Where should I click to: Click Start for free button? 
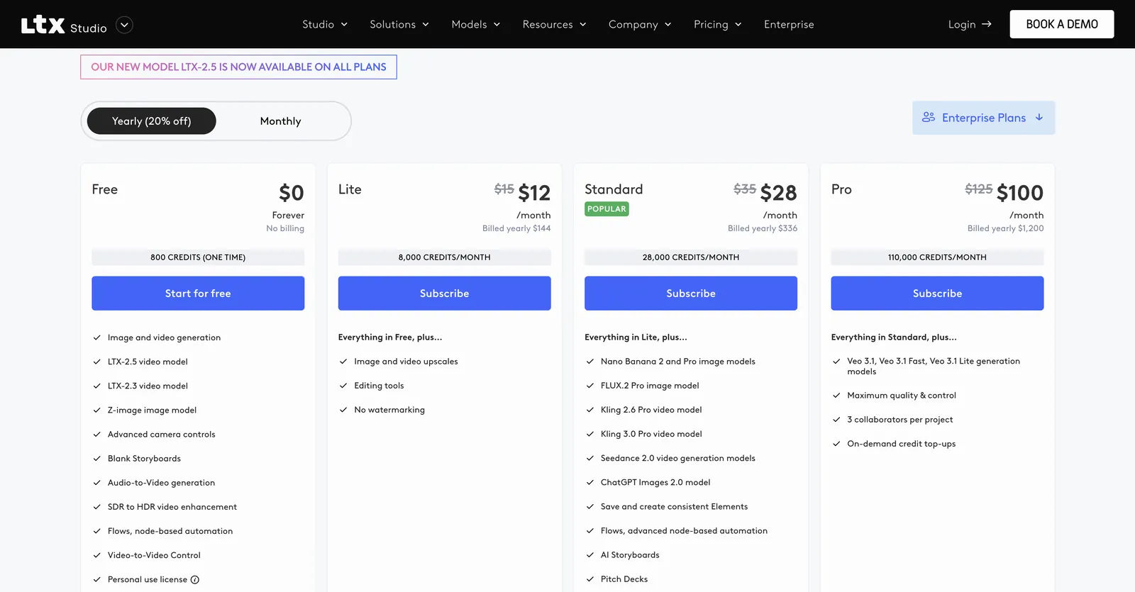pos(198,294)
